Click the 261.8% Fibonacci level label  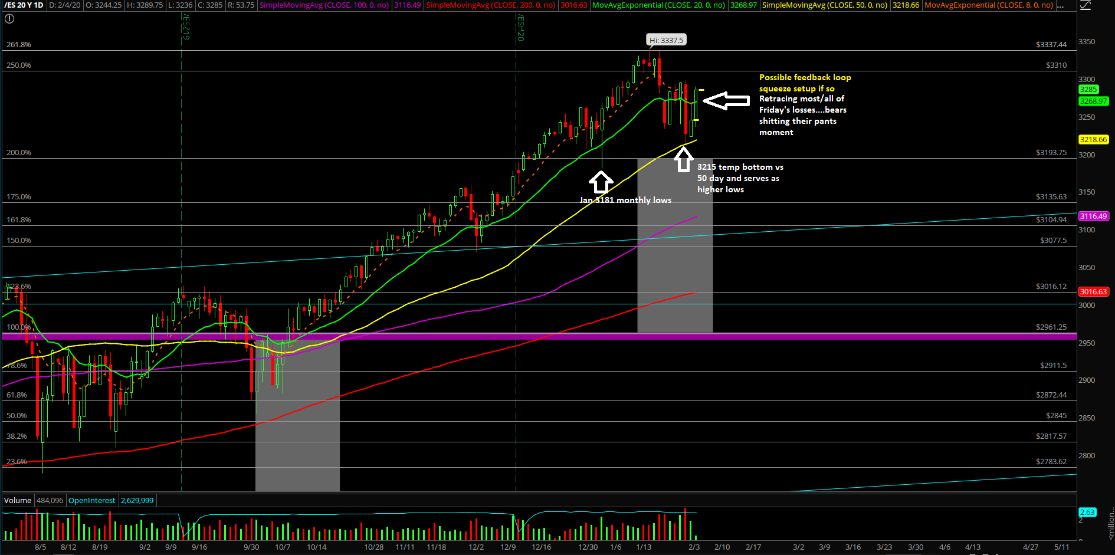coord(19,45)
